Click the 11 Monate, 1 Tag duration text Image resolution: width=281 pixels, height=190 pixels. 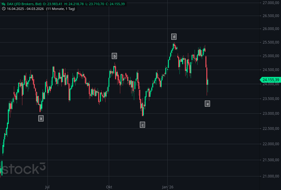(x=60, y=9)
